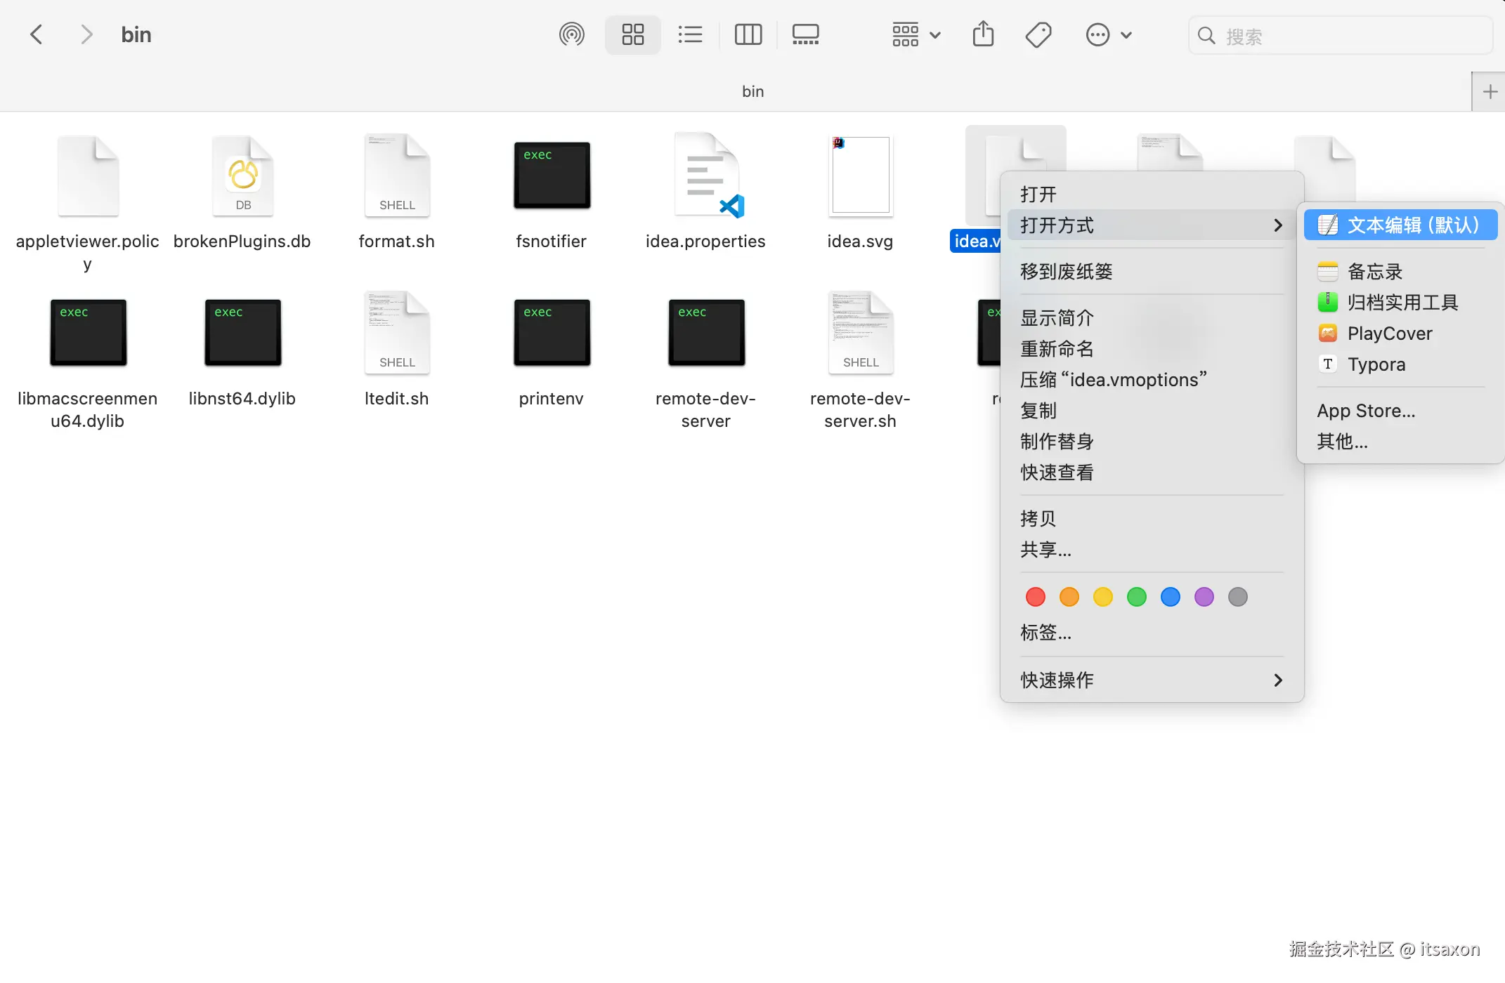Pick the red tag color

click(1035, 597)
